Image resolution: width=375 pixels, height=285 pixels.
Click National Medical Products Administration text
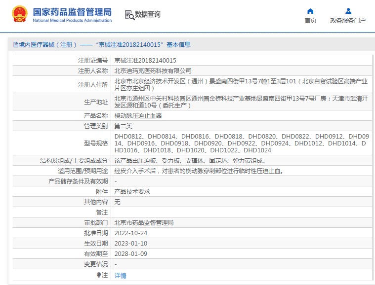pos(72,21)
